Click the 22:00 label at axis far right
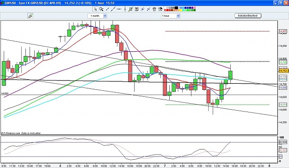The height and width of the screenshot is (168, 289). tap(261, 166)
